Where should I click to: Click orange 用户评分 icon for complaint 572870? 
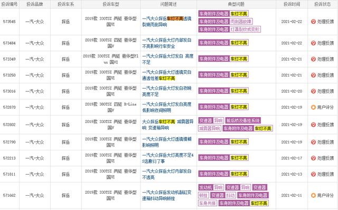point(313,107)
